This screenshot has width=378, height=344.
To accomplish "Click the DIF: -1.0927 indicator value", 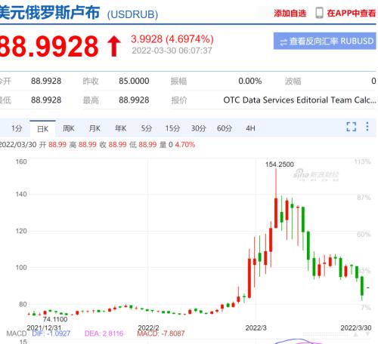I will point(51,333).
